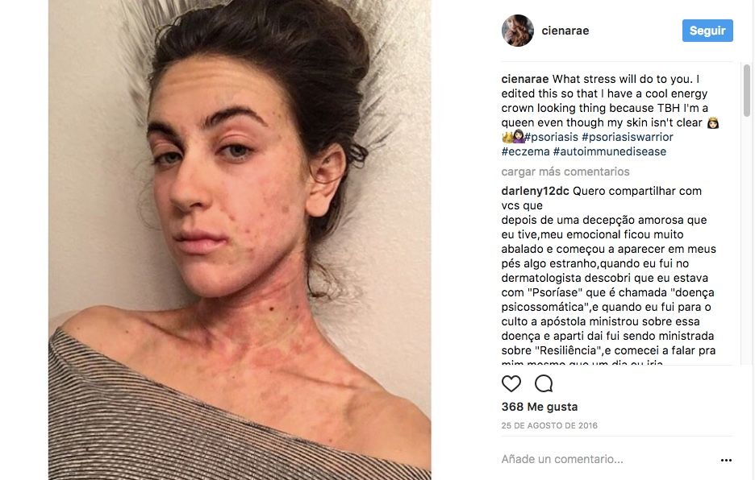Open the #autoimmunedisease hashtag
Viewport: 755px width, 480px height.
coord(610,151)
